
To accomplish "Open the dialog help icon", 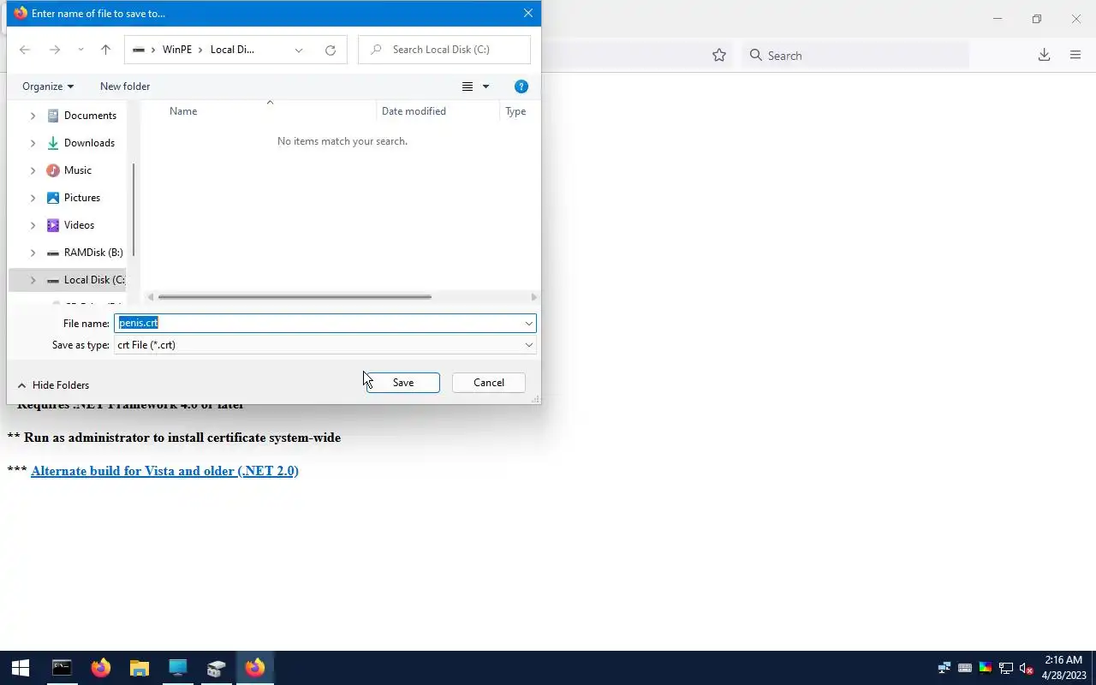I will [x=521, y=86].
